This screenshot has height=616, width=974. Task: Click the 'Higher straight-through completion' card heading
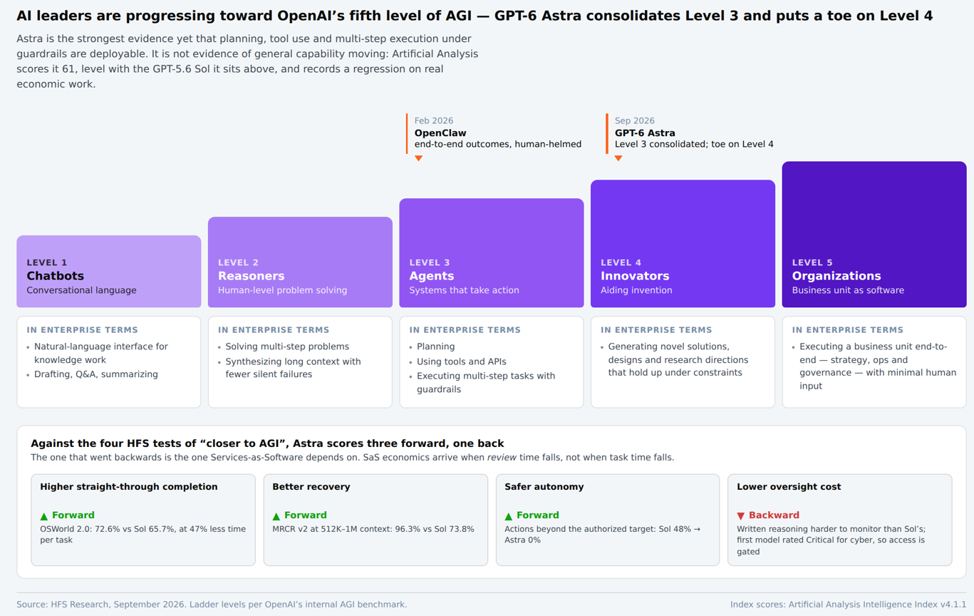(x=129, y=487)
